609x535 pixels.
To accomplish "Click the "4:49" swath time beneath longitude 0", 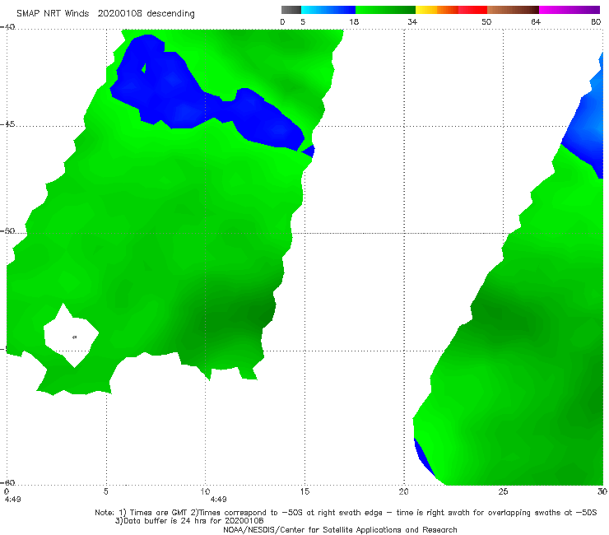I will point(13,500).
